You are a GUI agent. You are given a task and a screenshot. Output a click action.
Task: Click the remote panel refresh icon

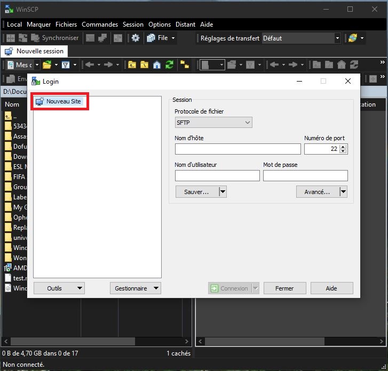click(354, 65)
